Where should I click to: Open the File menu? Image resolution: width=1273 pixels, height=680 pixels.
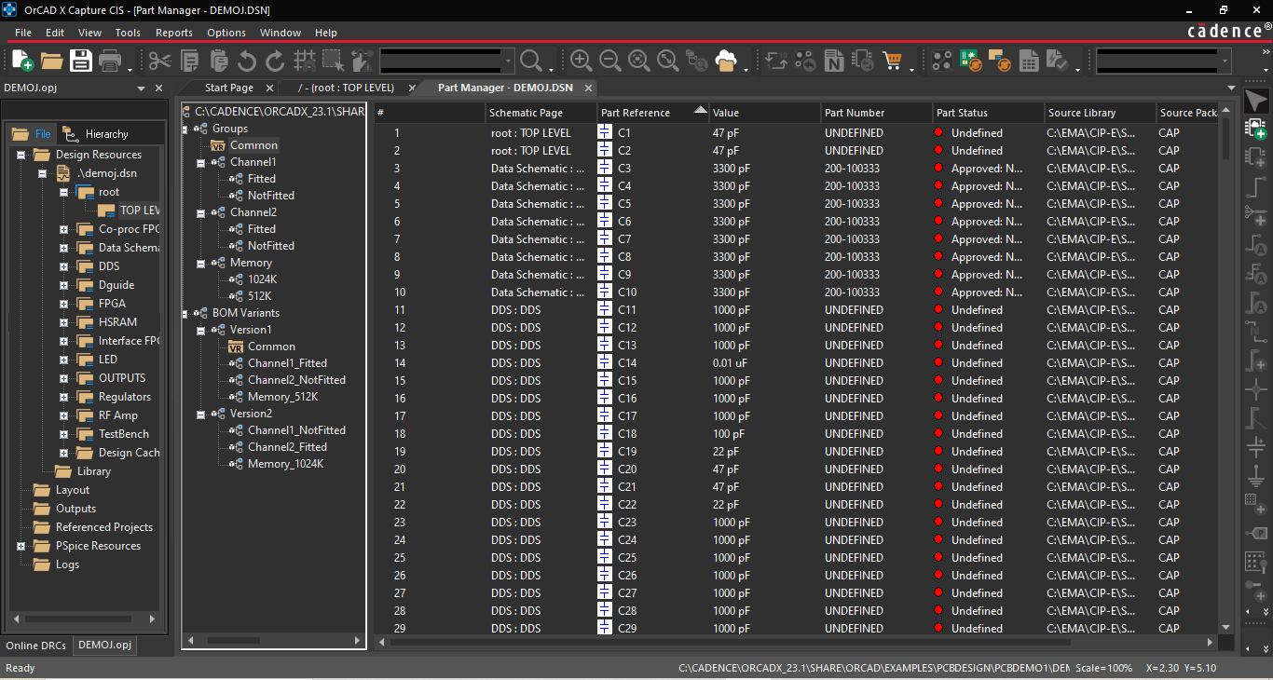23,33
